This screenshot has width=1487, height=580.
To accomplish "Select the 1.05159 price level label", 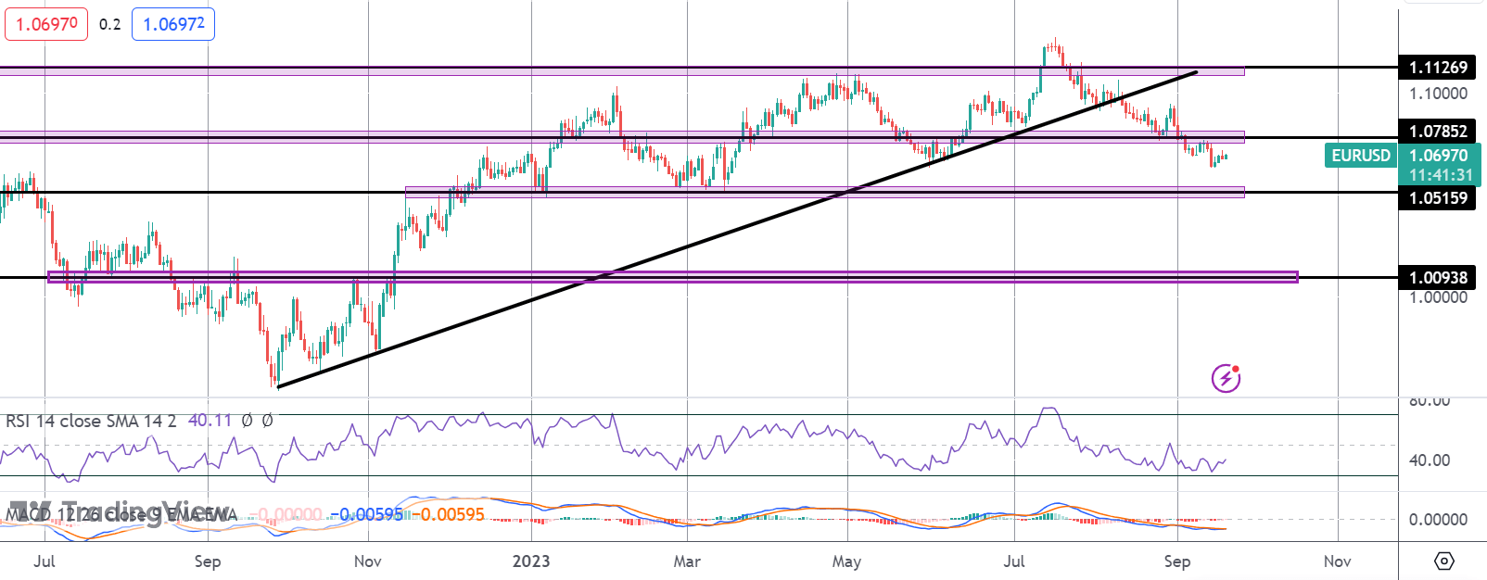I will point(1438,197).
